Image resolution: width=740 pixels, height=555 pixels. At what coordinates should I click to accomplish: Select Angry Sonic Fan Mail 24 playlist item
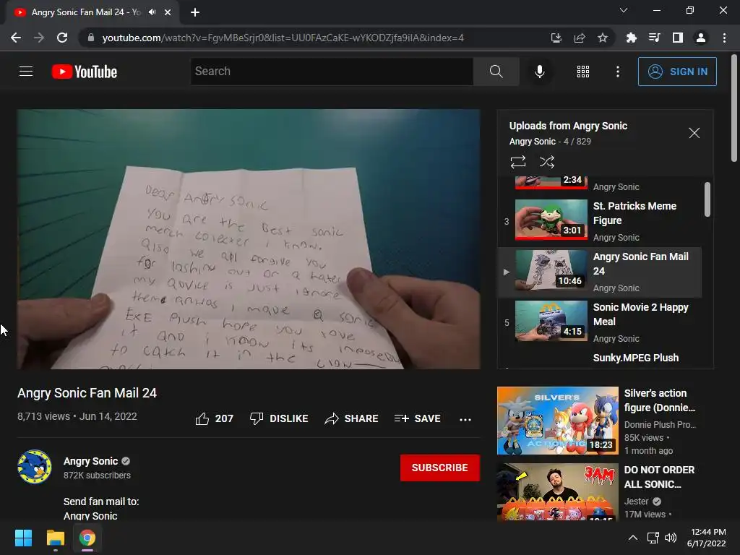tap(599, 272)
